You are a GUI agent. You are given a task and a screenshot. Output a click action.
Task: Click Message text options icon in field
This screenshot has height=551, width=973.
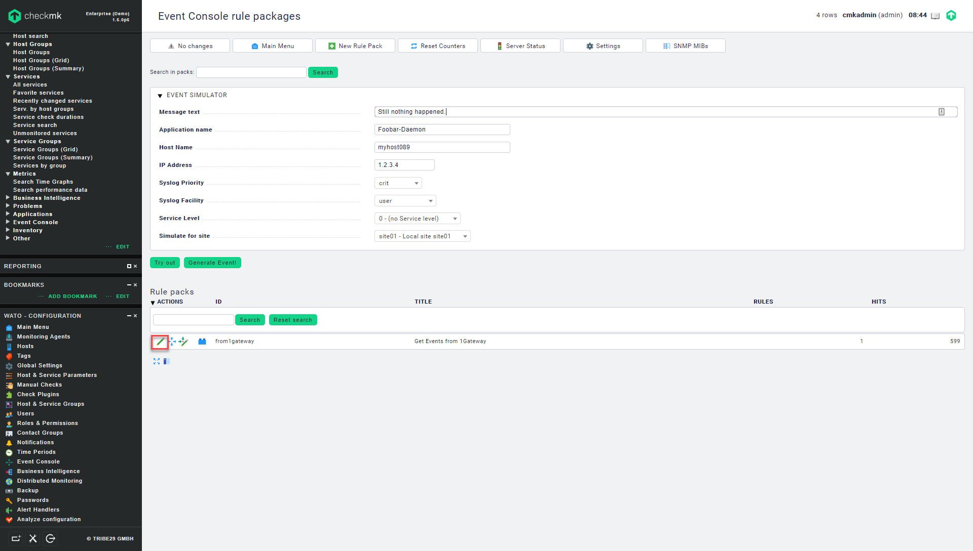941,112
